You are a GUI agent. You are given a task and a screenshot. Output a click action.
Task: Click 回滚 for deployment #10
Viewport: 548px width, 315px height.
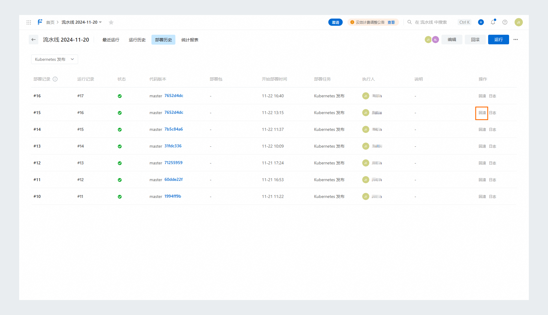coord(482,197)
